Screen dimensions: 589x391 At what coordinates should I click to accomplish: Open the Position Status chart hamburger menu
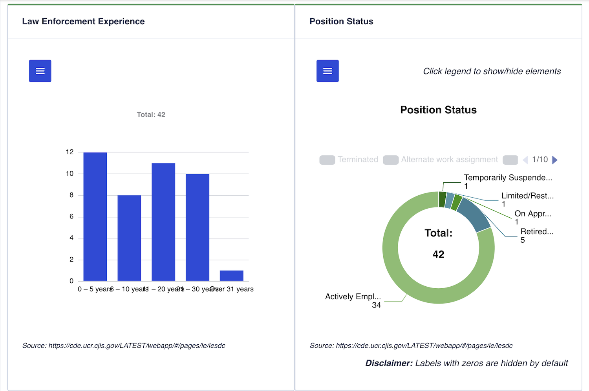click(327, 71)
